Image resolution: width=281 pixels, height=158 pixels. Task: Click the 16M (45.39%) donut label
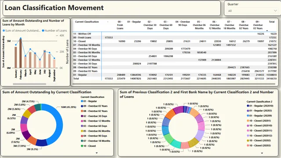(x=68, y=107)
